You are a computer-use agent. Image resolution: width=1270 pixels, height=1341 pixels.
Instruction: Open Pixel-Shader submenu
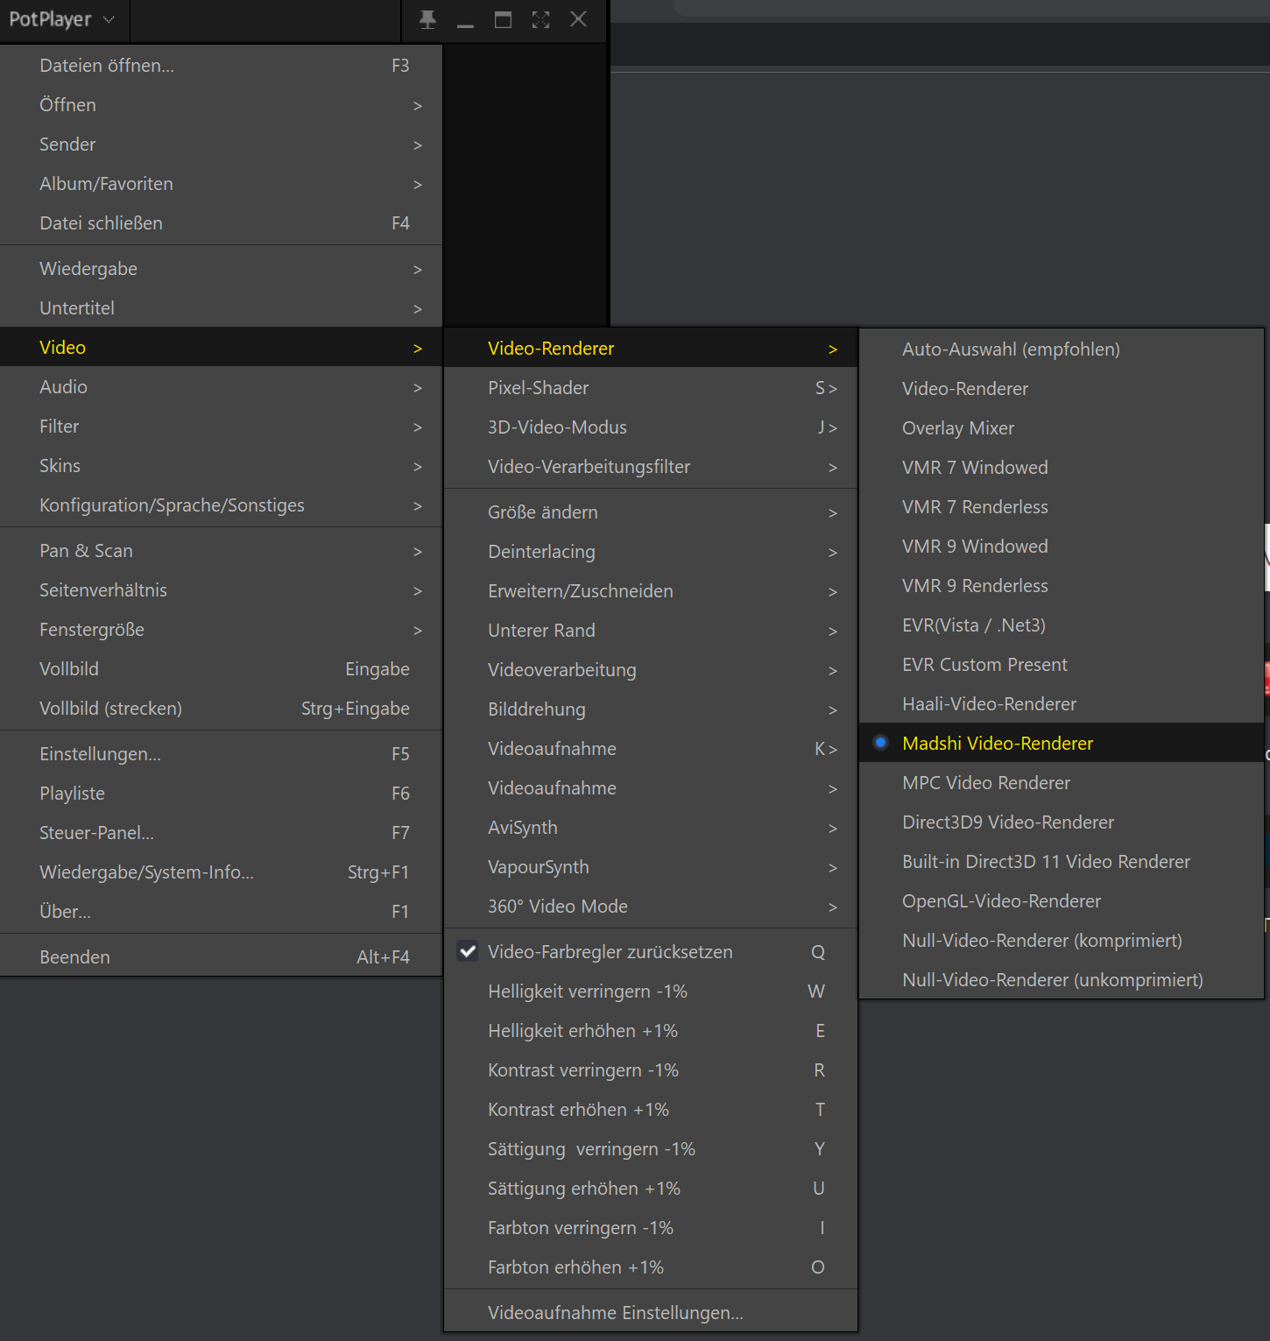[651, 387]
